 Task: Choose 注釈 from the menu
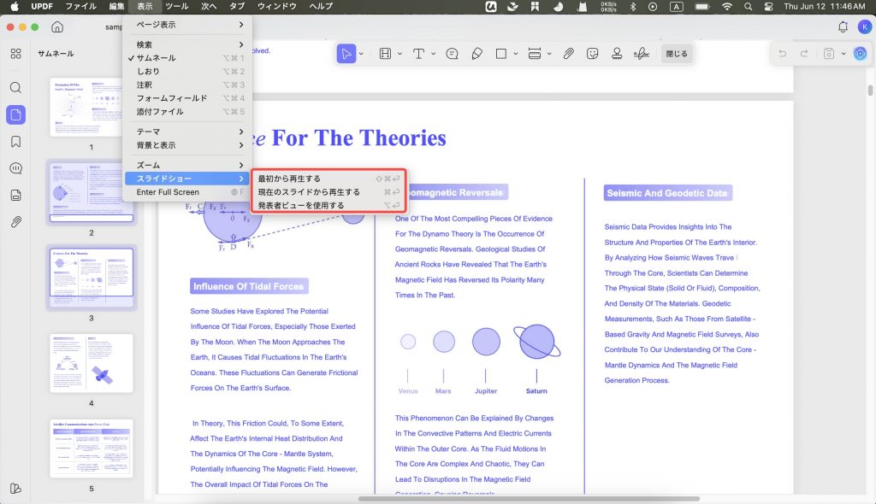click(x=187, y=85)
